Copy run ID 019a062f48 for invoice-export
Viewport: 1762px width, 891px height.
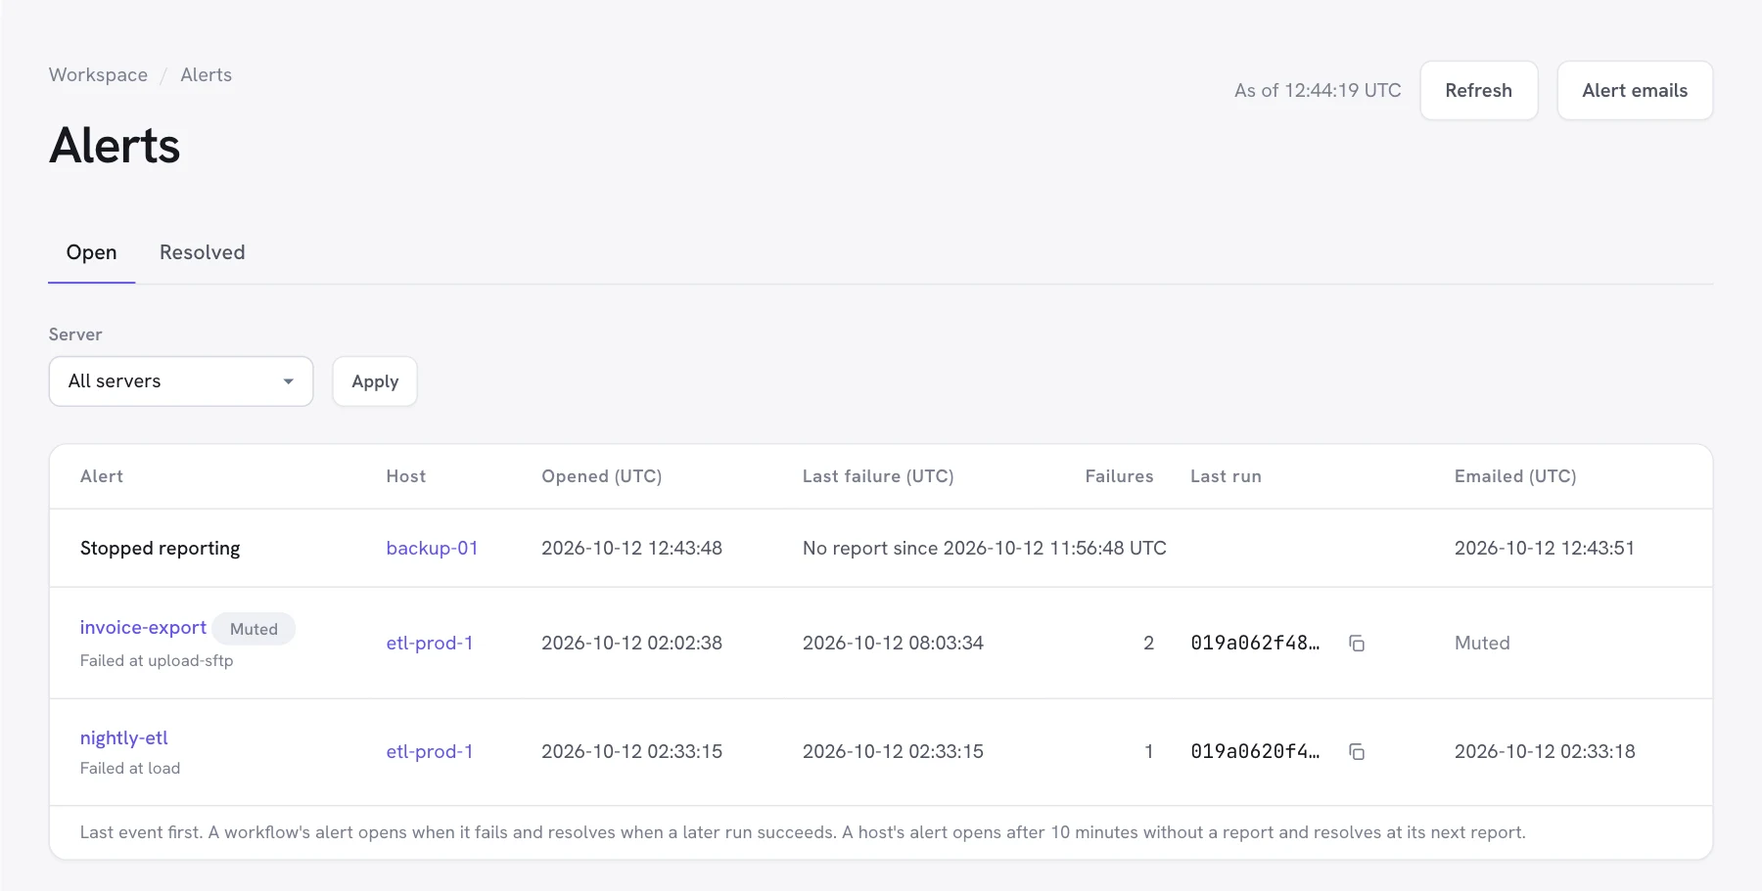(1357, 644)
